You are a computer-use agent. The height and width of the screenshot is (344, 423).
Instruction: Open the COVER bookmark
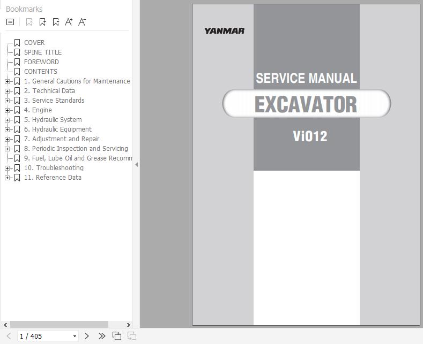point(34,42)
